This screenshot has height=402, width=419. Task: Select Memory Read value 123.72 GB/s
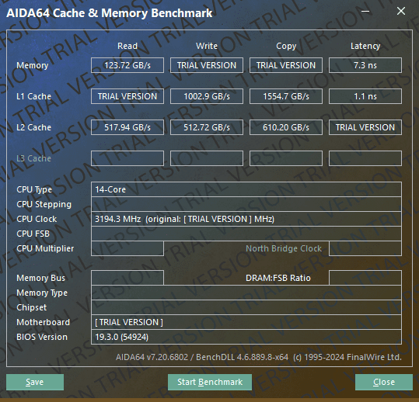127,65
